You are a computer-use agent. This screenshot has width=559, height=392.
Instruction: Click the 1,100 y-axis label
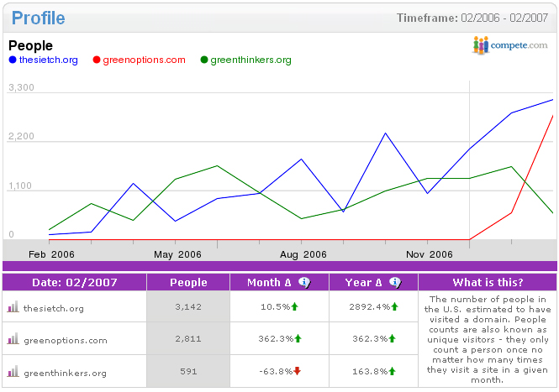(x=20, y=186)
